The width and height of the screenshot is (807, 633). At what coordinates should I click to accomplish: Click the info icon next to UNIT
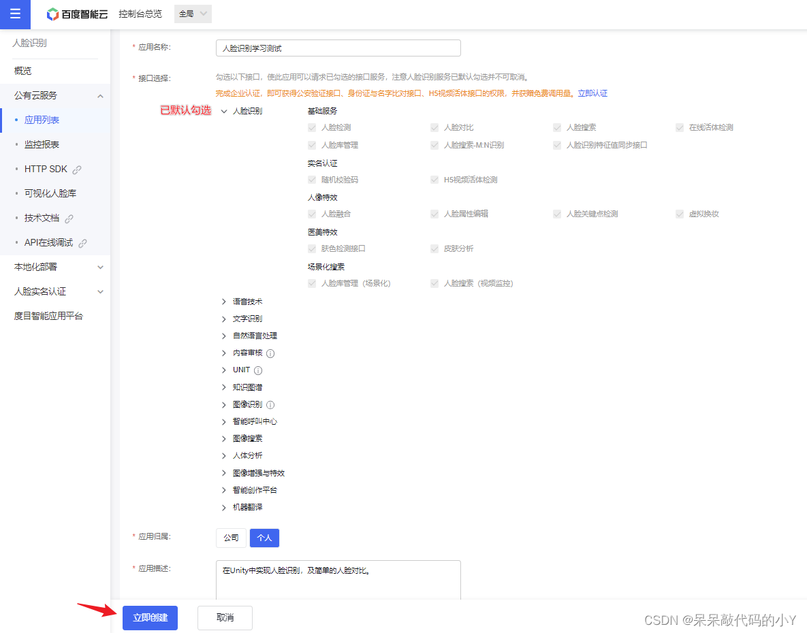(258, 370)
